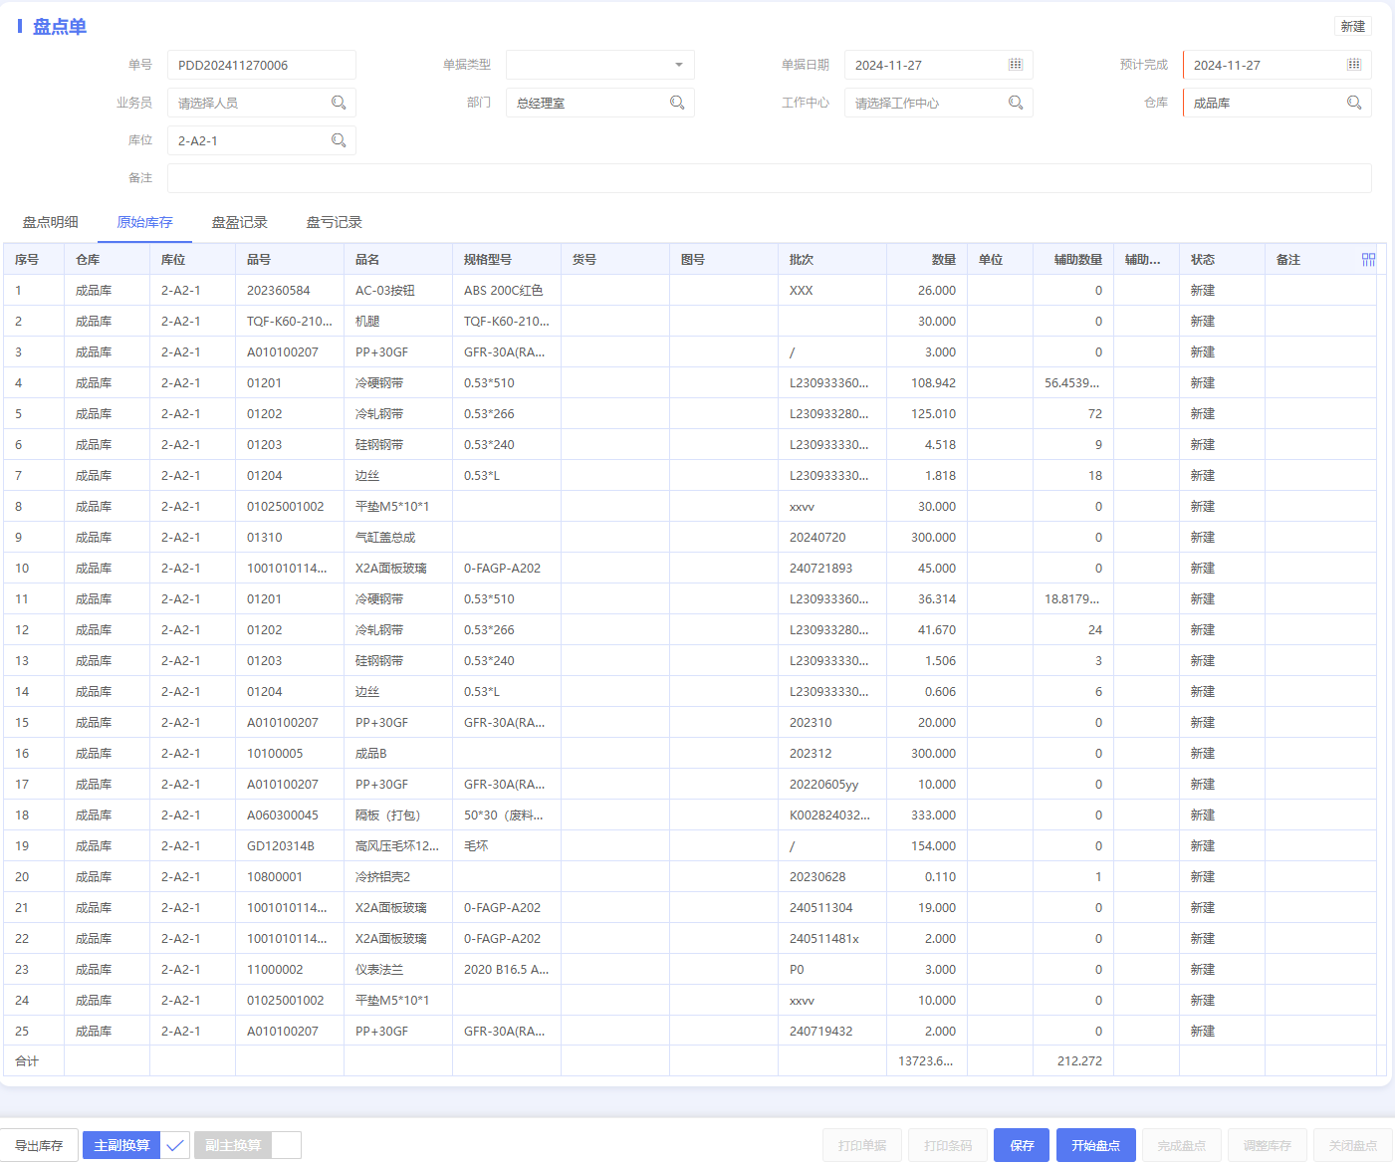
Task: Select cell 11000002
Action: [290, 970]
